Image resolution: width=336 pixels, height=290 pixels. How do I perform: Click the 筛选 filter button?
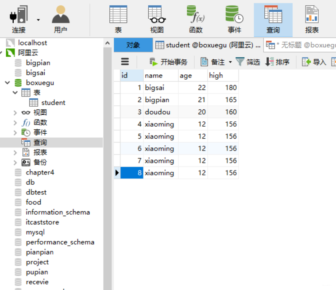click(248, 62)
